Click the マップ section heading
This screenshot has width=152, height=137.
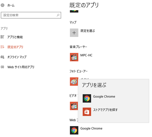click(x=73, y=22)
